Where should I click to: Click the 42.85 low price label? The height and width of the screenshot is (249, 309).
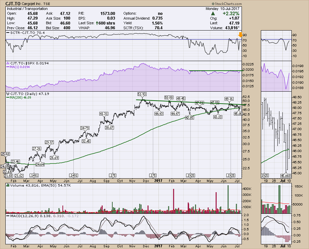190,118
